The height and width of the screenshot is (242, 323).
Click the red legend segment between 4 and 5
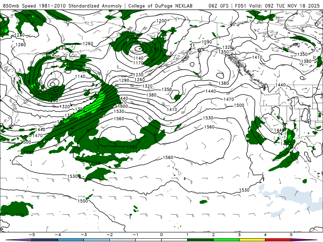click(x=278, y=240)
